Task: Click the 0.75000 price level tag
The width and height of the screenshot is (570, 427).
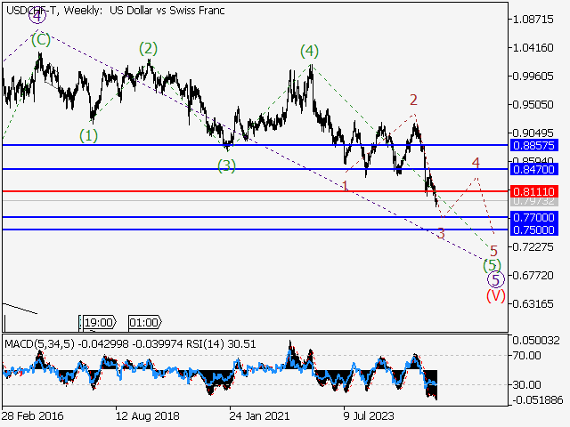Action: click(x=534, y=230)
